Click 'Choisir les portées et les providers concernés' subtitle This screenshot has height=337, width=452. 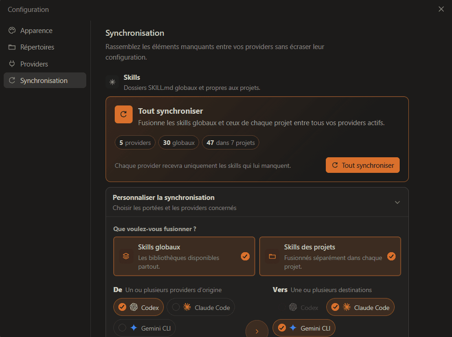click(x=174, y=208)
